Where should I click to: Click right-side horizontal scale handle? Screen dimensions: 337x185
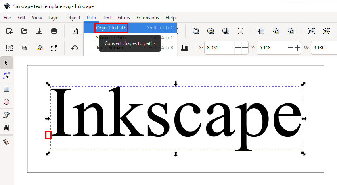[304, 119]
